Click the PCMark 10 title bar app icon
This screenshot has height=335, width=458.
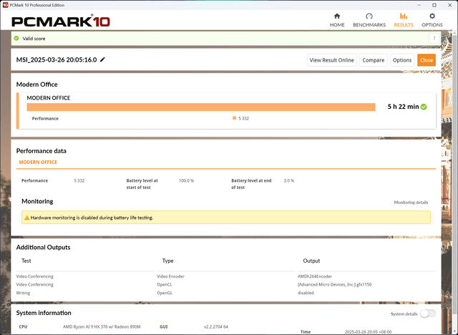click(5, 5)
